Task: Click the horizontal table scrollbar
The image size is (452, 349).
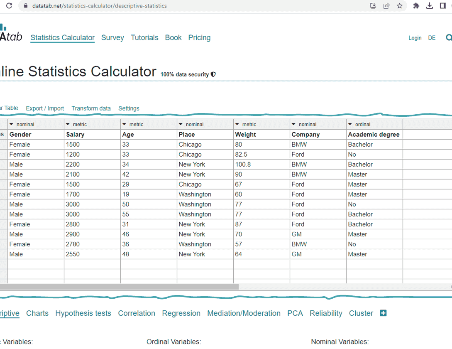Action: [120, 287]
